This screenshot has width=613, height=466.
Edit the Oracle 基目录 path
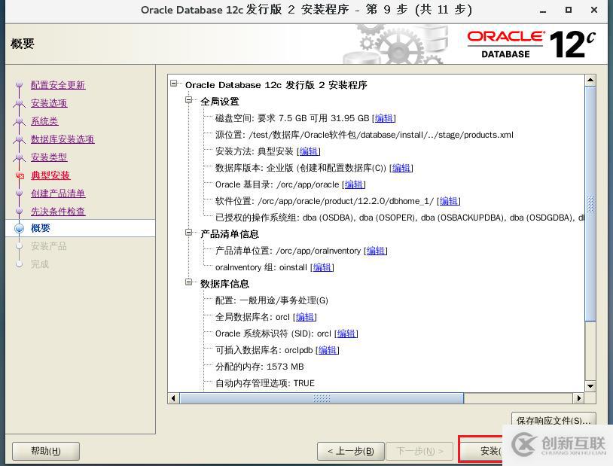(x=354, y=184)
